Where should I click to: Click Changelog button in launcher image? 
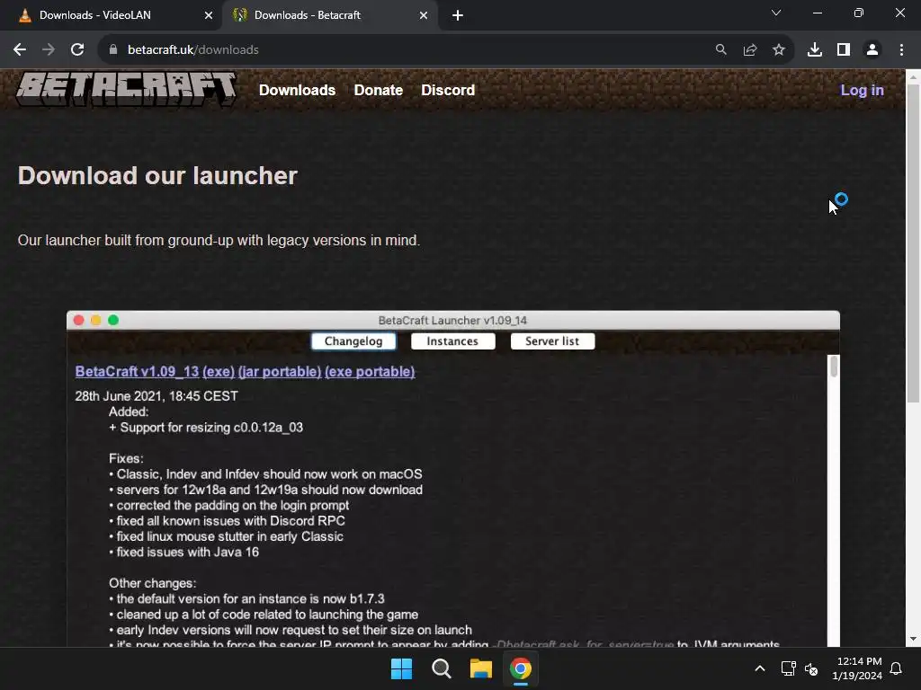(353, 341)
